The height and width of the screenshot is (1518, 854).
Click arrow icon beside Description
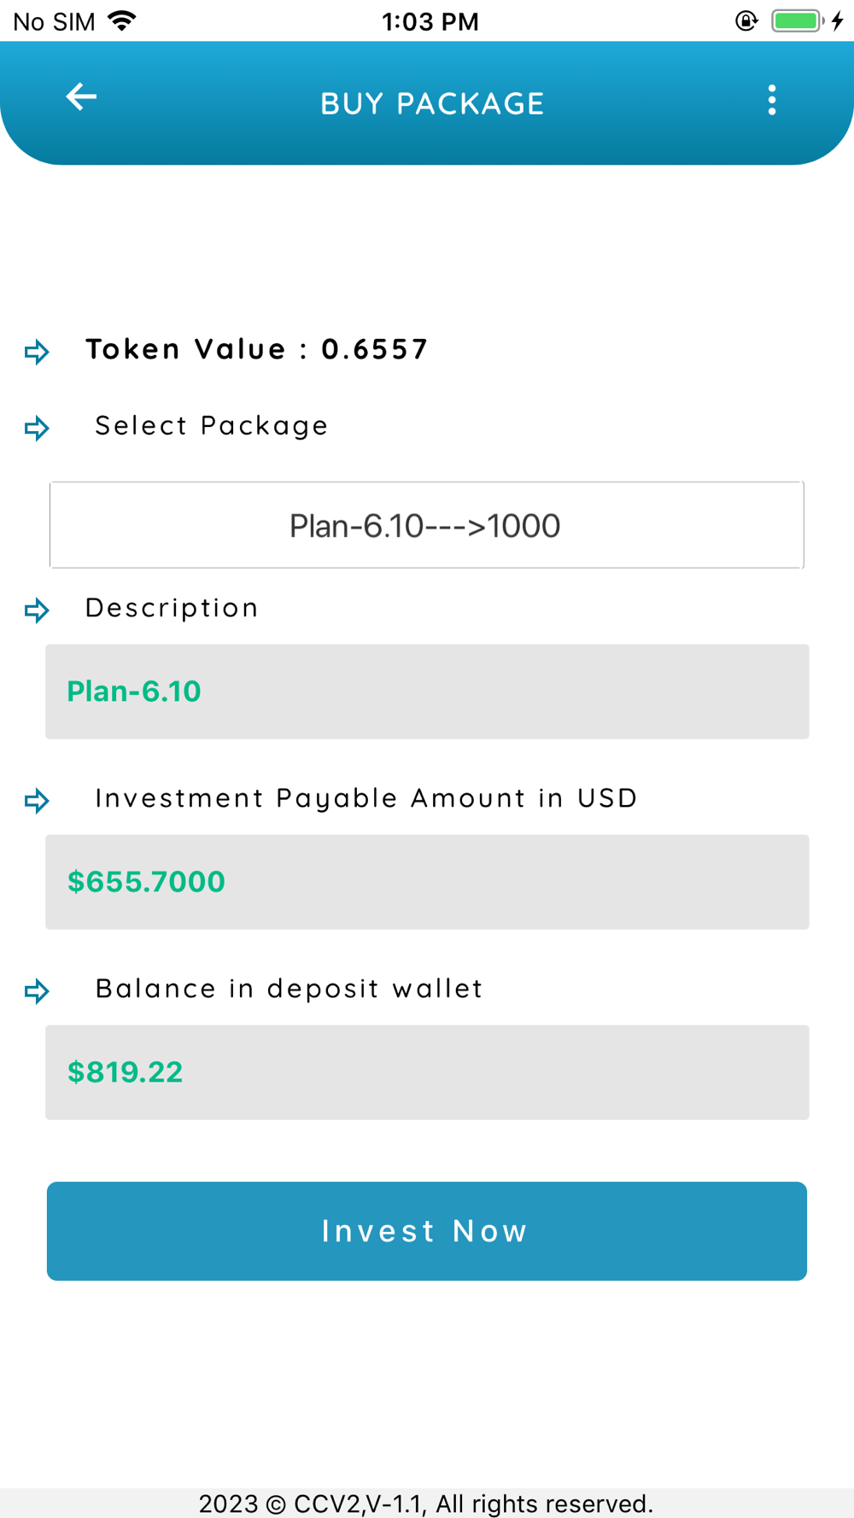point(37,610)
